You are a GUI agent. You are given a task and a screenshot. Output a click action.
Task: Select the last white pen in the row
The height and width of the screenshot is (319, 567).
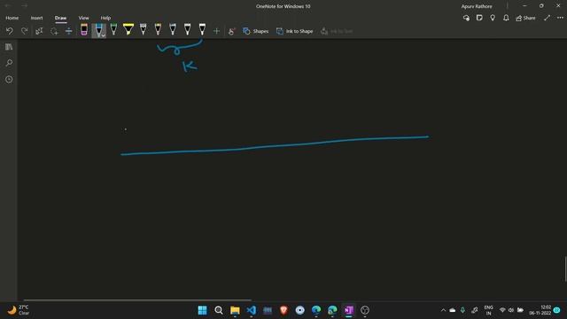pyautogui.click(x=202, y=29)
